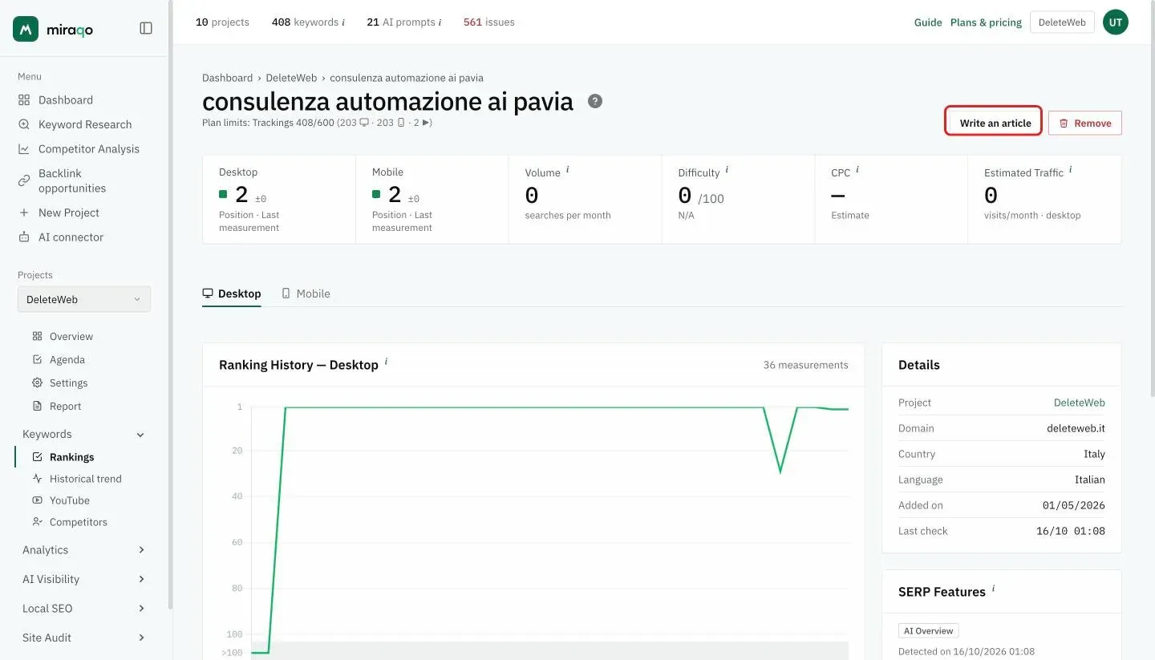Viewport: 1155px width, 660px height.
Task: Click the Keyword Research magnifier icon
Action: [24, 124]
